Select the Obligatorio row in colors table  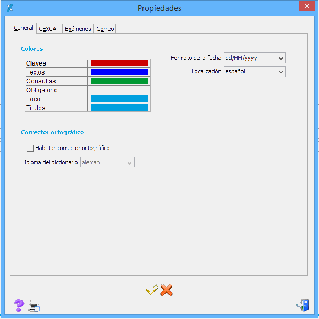[x=56, y=90]
